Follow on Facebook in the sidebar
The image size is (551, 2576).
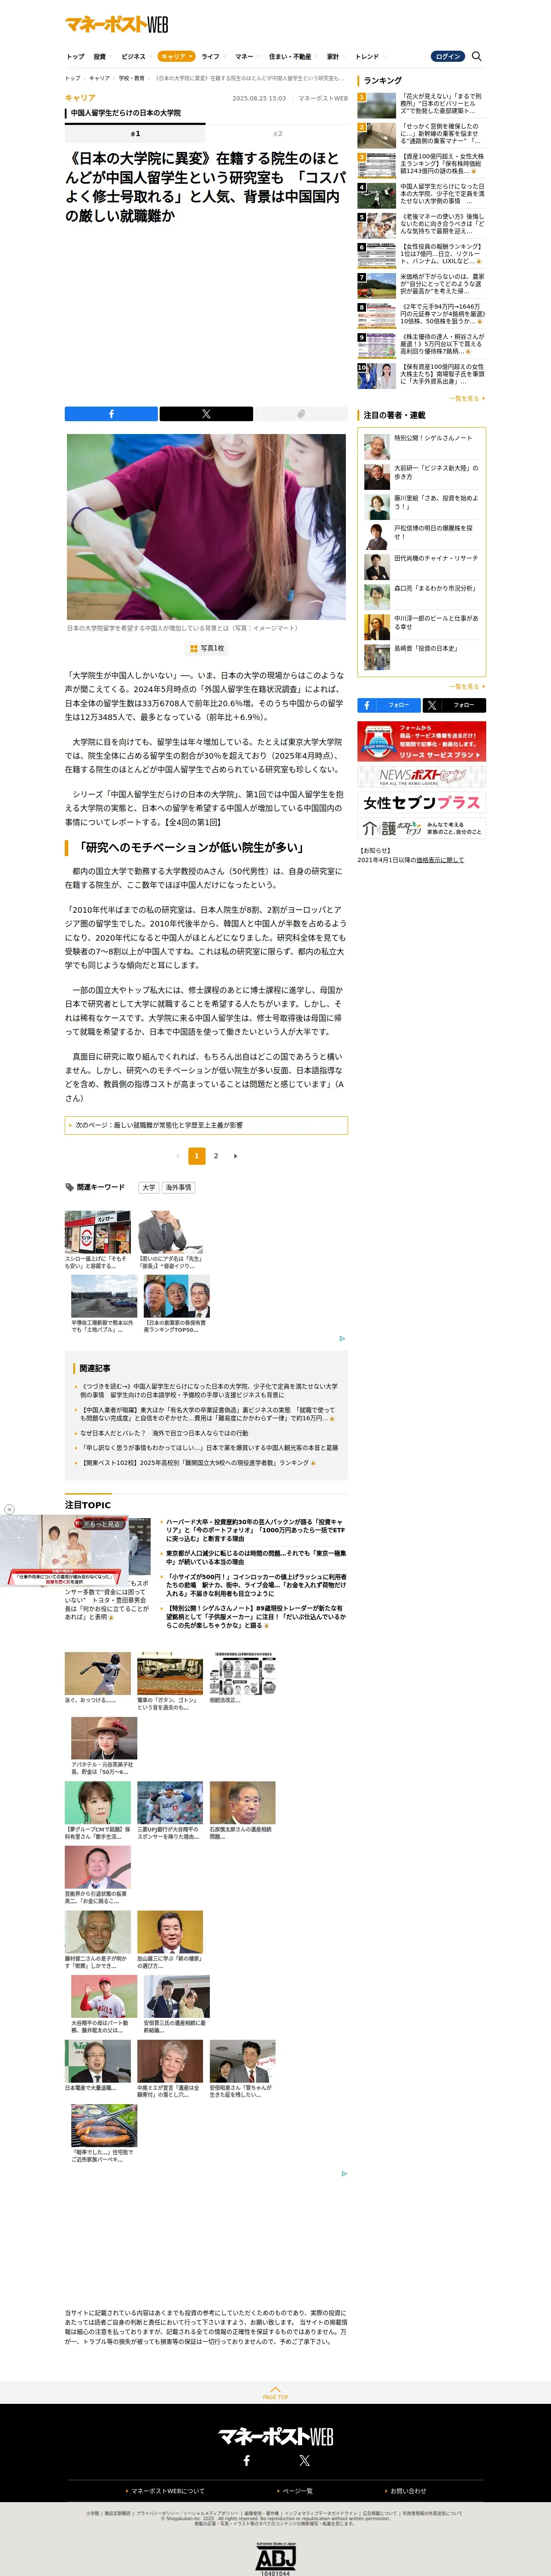click(x=389, y=705)
